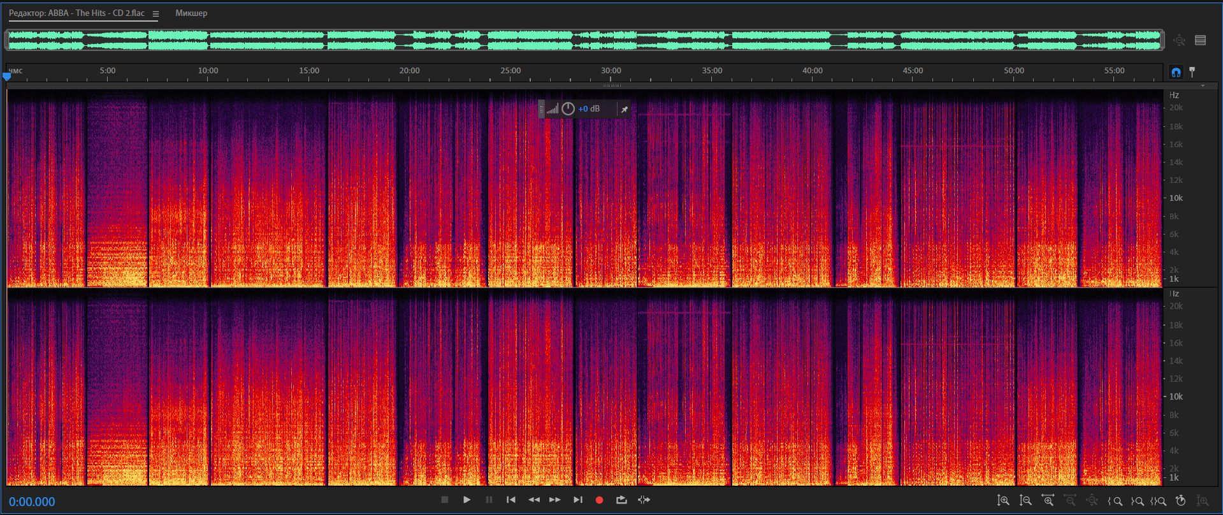Zoom to the selection out point
The image size is (1223, 515).
[x=1137, y=501]
